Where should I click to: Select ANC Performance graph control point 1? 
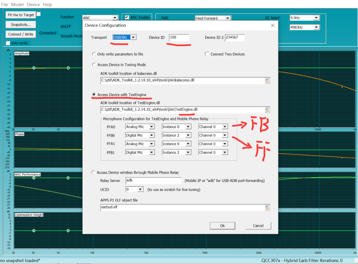pyautogui.click(x=34, y=178)
